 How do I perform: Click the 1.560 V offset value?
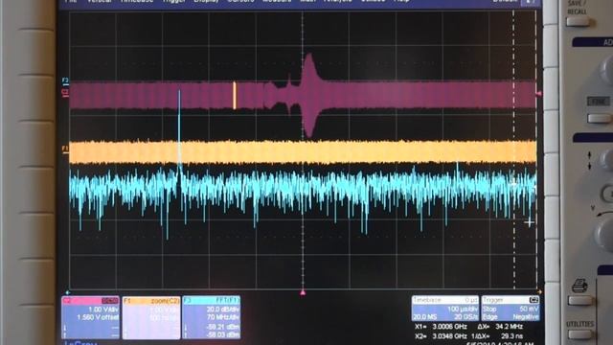[98, 317]
